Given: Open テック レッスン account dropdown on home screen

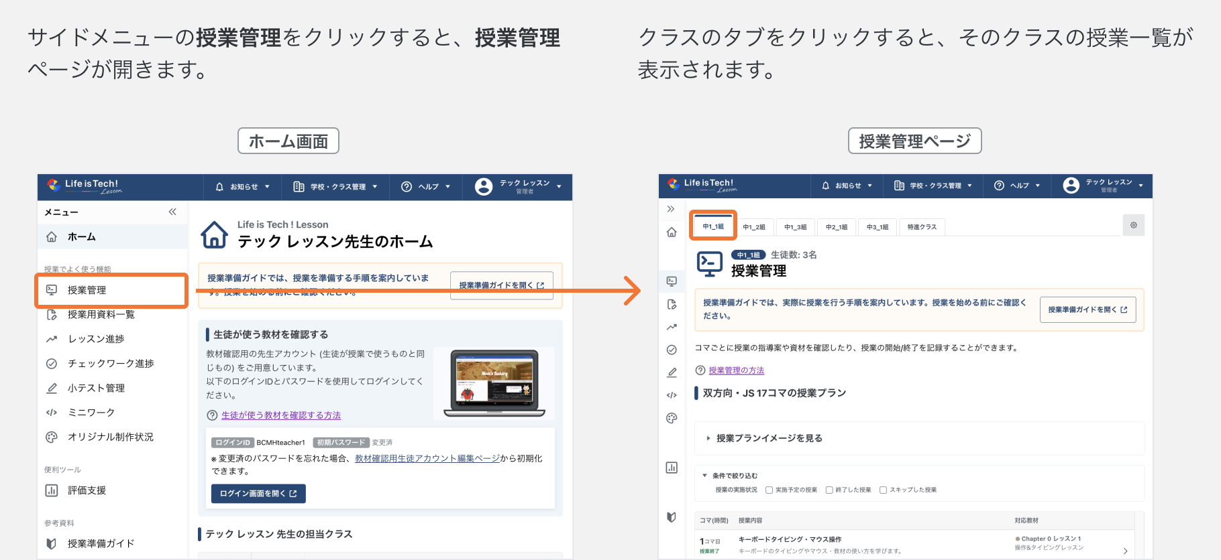Looking at the screenshot, I should pyautogui.click(x=518, y=187).
